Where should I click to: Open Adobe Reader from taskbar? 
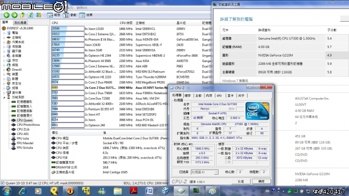tap(134, 191)
